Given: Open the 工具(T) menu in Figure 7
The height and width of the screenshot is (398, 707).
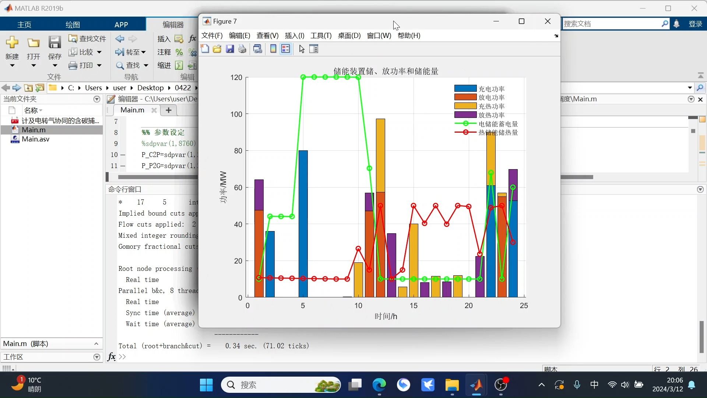Looking at the screenshot, I should coord(320,35).
